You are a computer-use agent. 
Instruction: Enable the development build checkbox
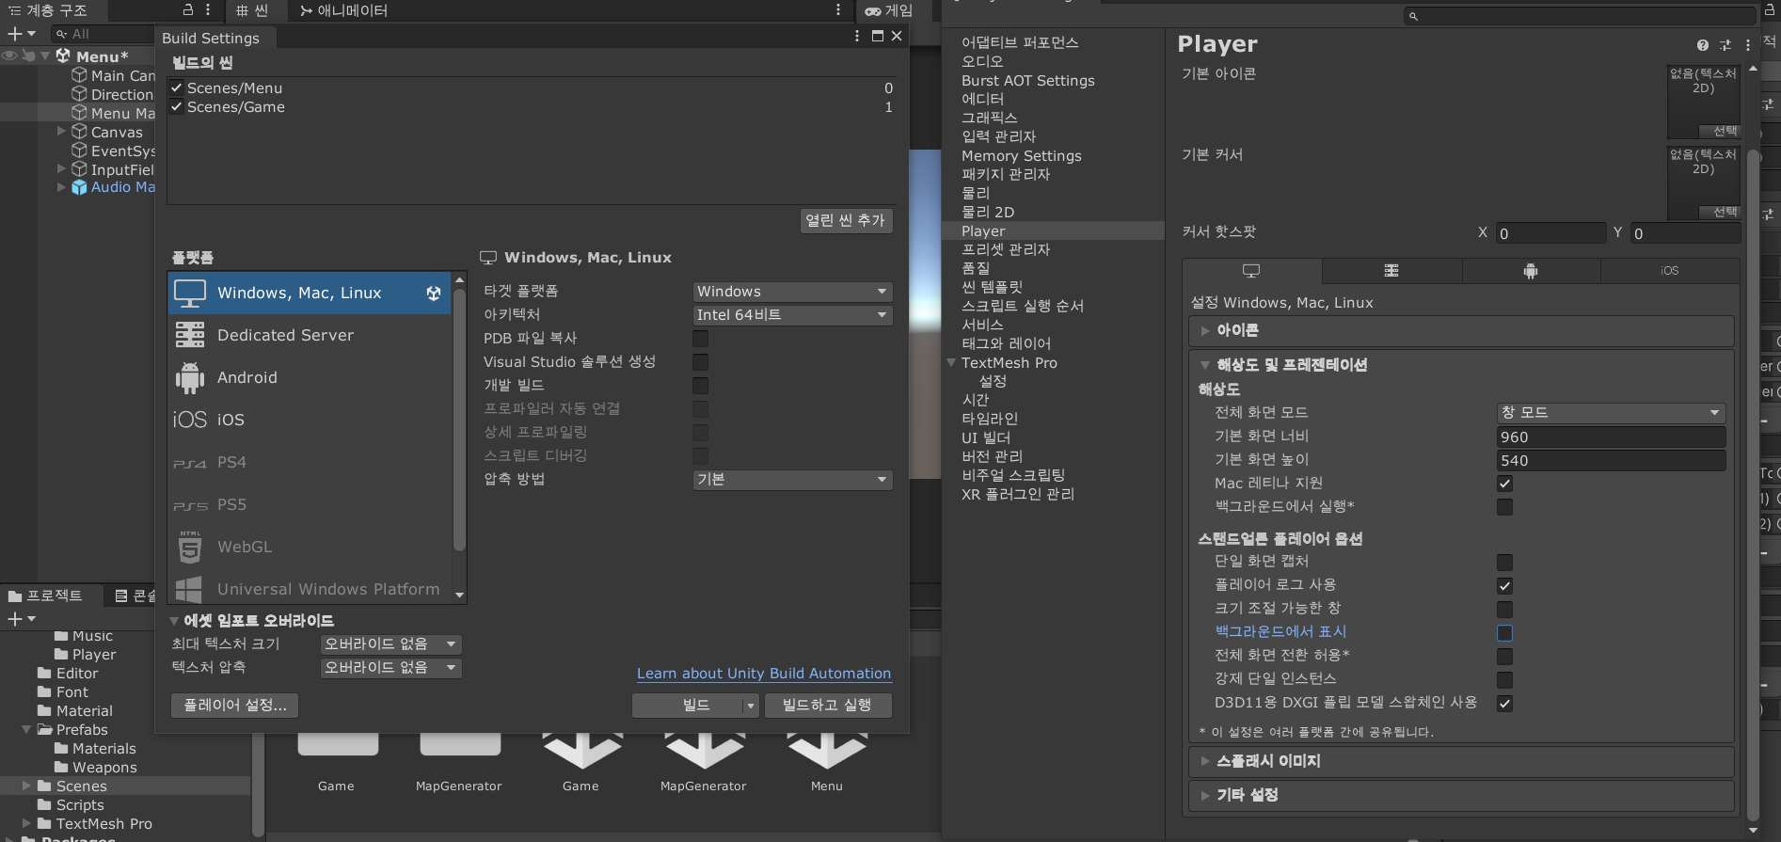(700, 386)
